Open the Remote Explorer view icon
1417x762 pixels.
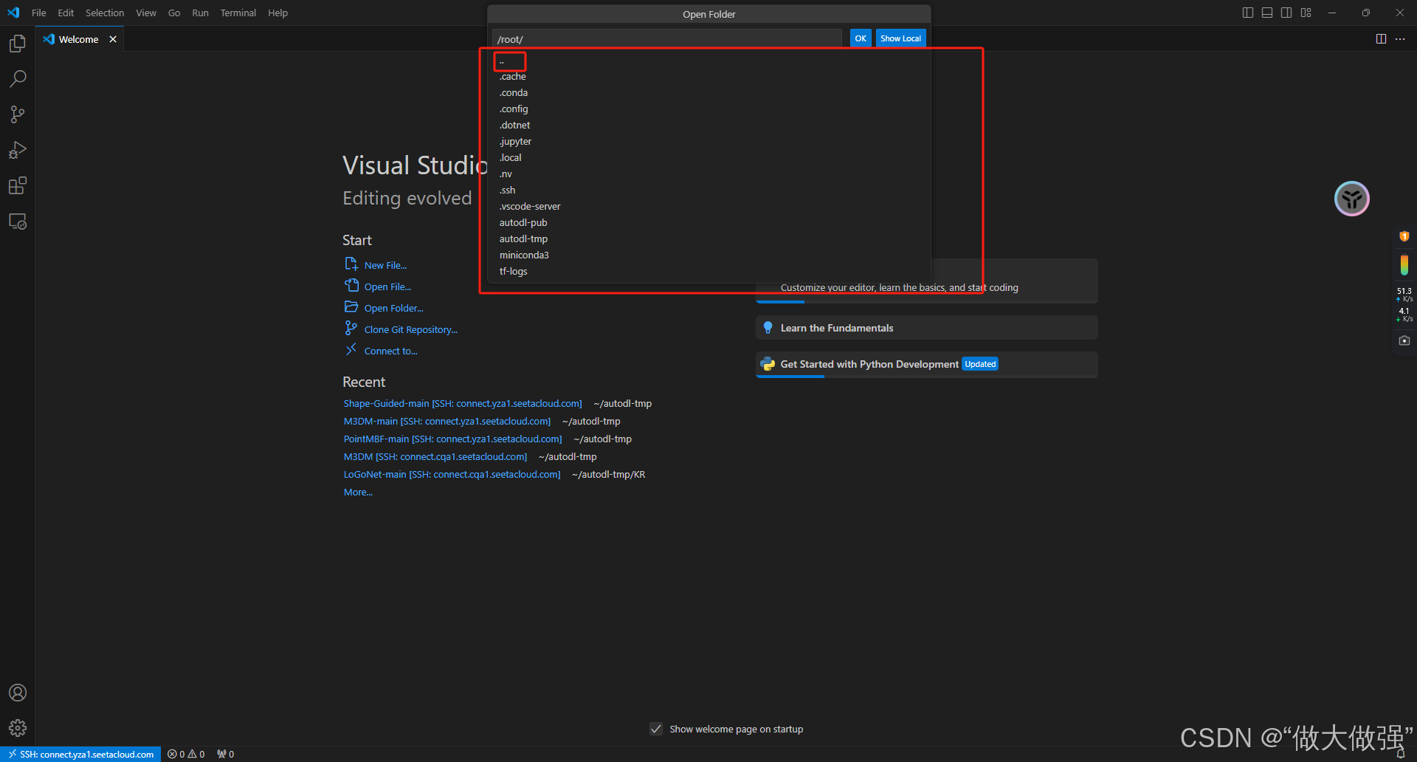click(18, 221)
